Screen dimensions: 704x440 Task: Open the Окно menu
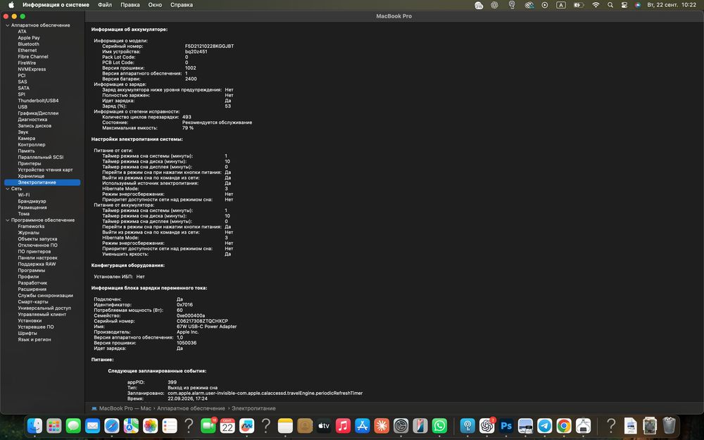[155, 5]
